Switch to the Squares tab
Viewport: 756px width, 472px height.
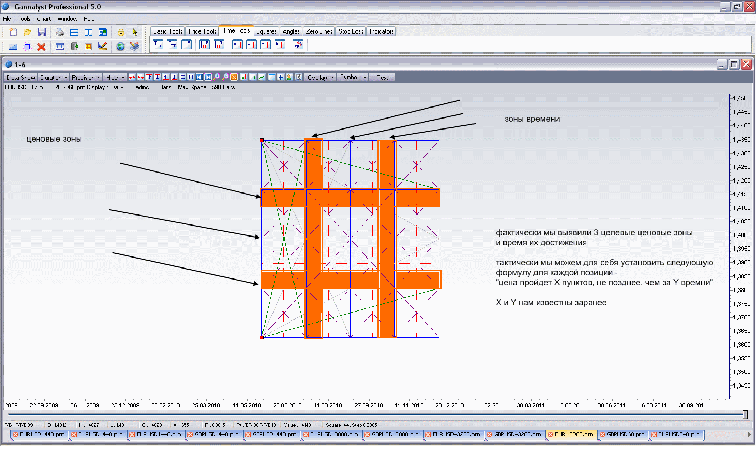266,31
